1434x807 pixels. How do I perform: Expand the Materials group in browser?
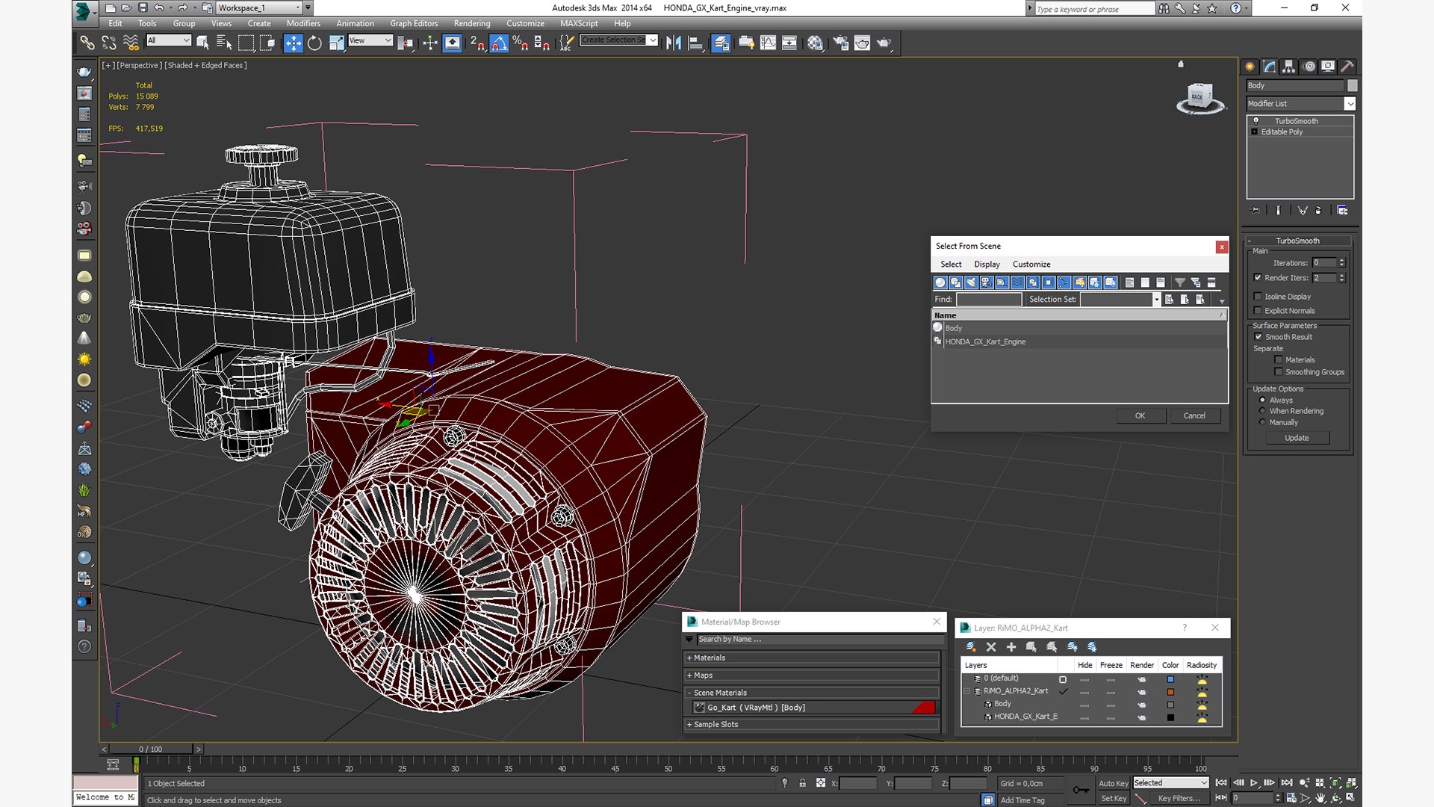812,658
